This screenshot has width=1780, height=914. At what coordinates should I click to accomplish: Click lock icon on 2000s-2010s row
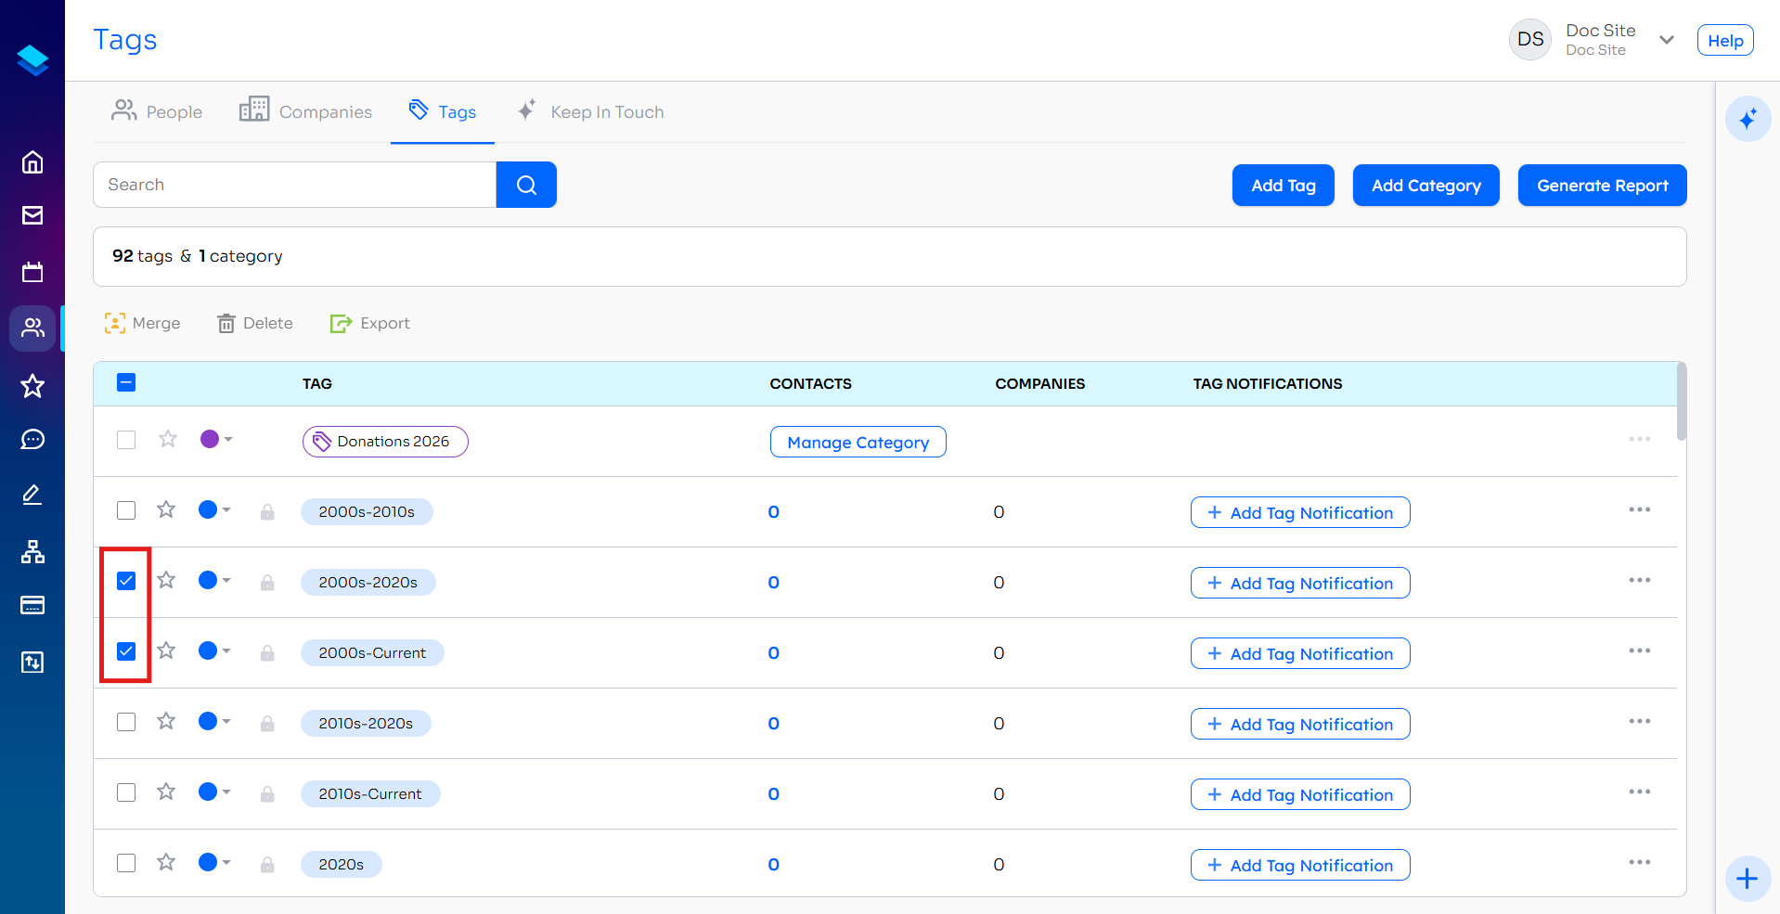point(267,512)
